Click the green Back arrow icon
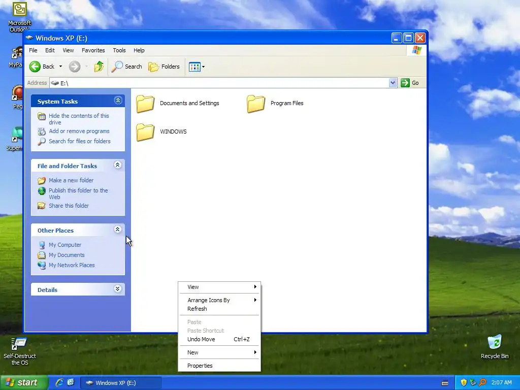The width and height of the screenshot is (520, 390). click(35, 67)
